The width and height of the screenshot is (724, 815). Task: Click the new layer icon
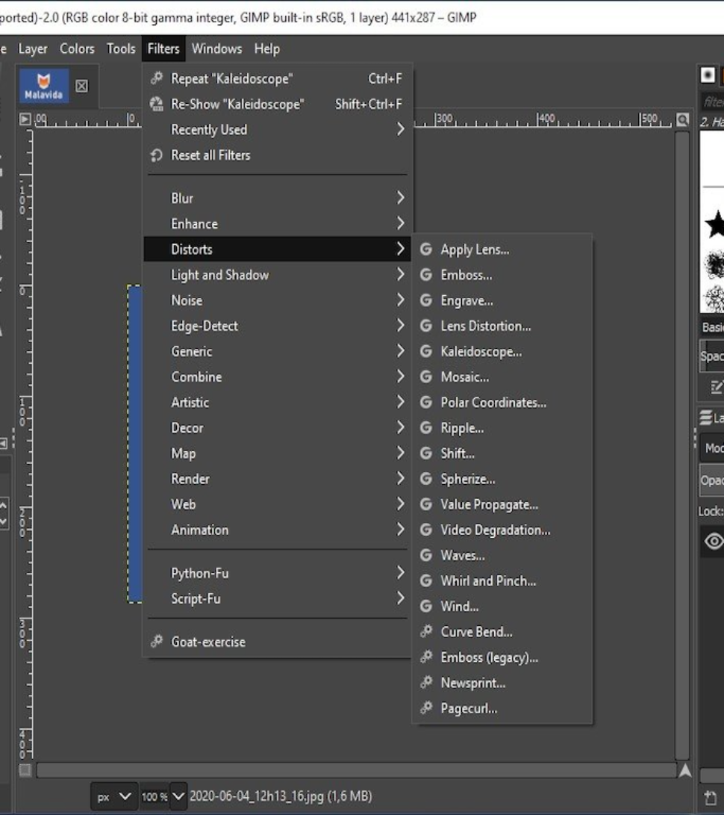click(x=710, y=798)
